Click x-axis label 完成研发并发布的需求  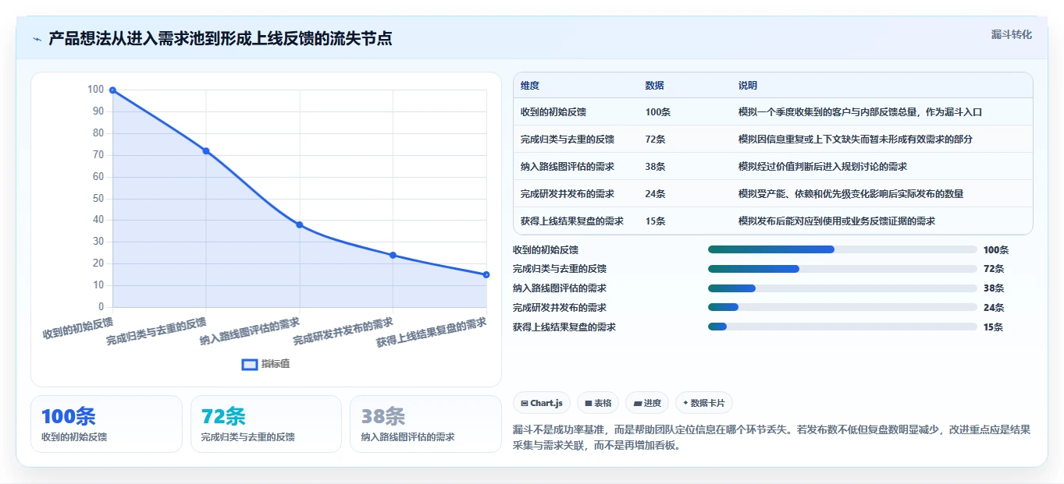point(343,331)
